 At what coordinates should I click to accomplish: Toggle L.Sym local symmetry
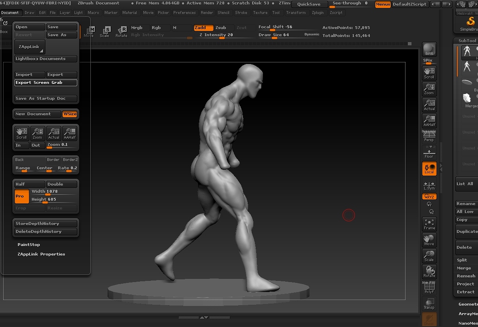pos(429,185)
